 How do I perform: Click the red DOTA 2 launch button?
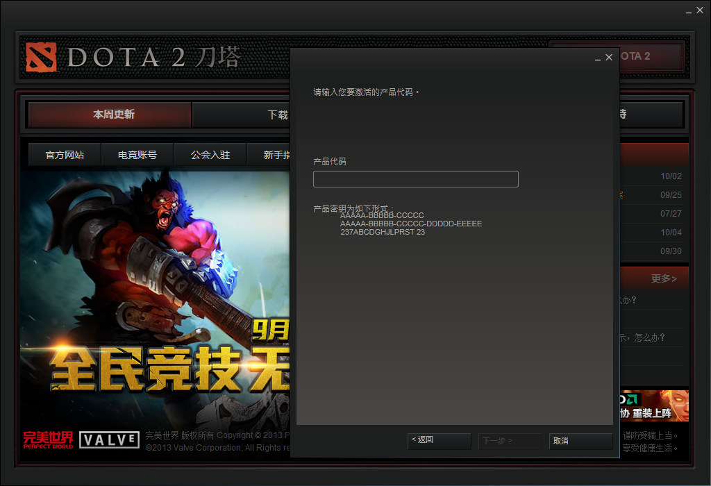pos(651,56)
